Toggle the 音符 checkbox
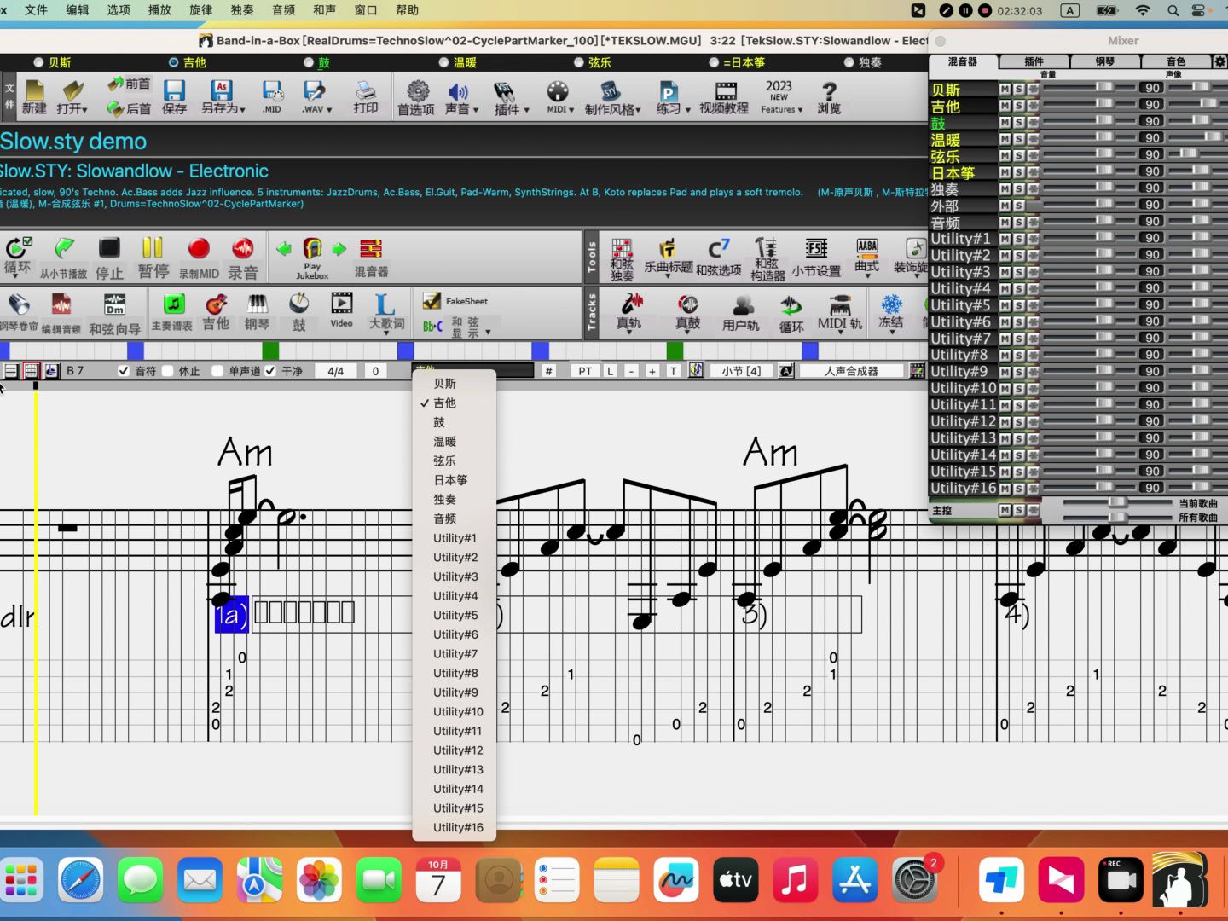 pyautogui.click(x=124, y=371)
